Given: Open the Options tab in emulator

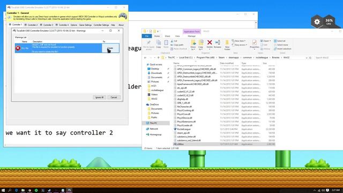Looking at the screenshot, I should click(74, 25).
